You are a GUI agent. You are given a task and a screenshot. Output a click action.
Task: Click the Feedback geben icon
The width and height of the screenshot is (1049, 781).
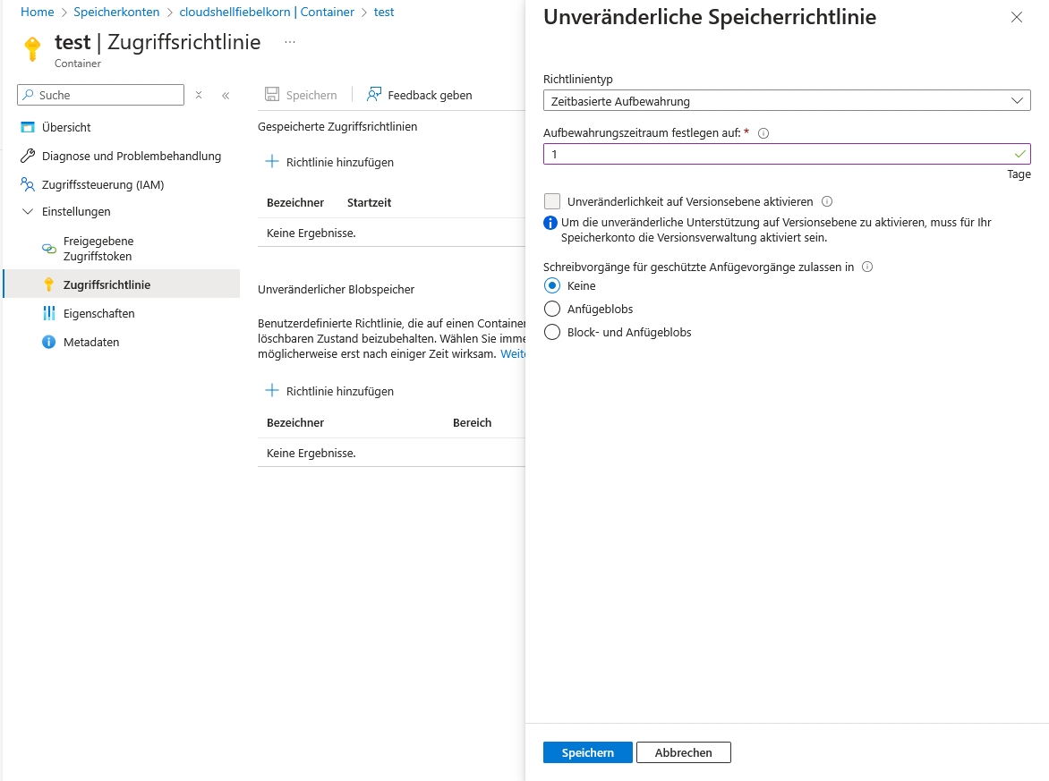(x=374, y=95)
